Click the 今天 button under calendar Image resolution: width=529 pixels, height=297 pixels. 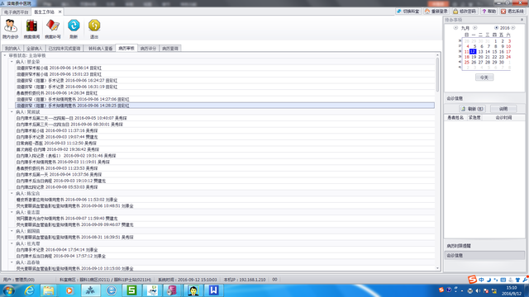pyautogui.click(x=484, y=78)
